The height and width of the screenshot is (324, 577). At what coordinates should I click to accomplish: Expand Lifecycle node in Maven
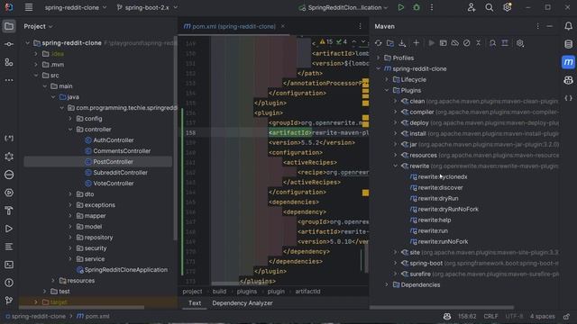[x=387, y=79]
